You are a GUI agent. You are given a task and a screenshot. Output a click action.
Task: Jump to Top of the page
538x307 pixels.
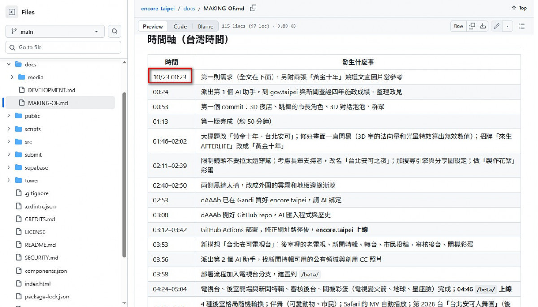[519, 8]
